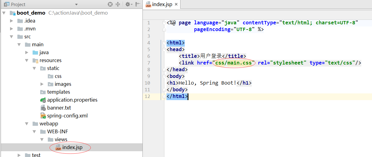The height and width of the screenshot is (157, 372).
Task: Select the images folder label
Action: point(63,84)
